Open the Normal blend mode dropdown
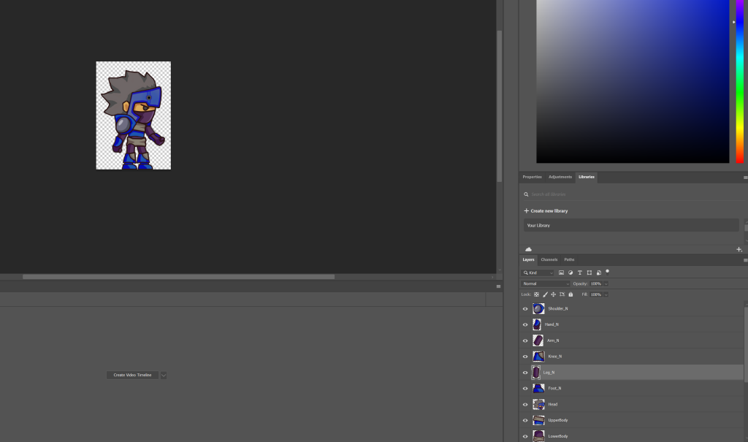The width and height of the screenshot is (748, 442). 546,283
